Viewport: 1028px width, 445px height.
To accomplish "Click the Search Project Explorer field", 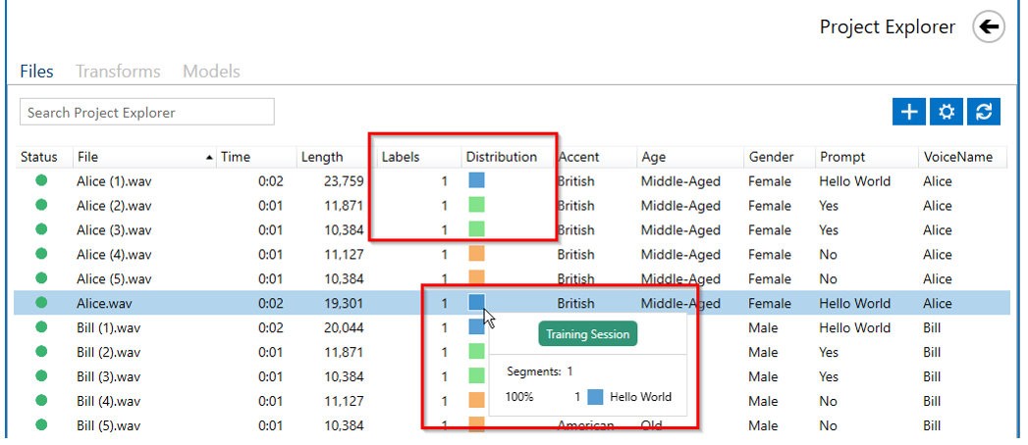I will [x=147, y=113].
